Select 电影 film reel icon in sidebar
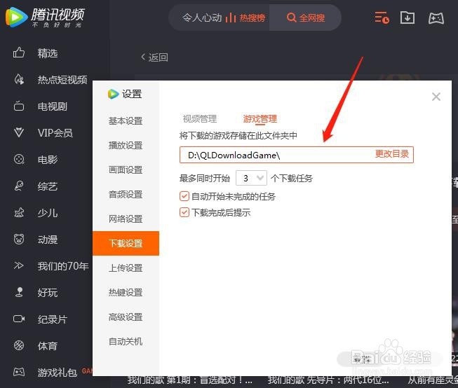Viewport: 458px width, 388px height. click(19, 159)
